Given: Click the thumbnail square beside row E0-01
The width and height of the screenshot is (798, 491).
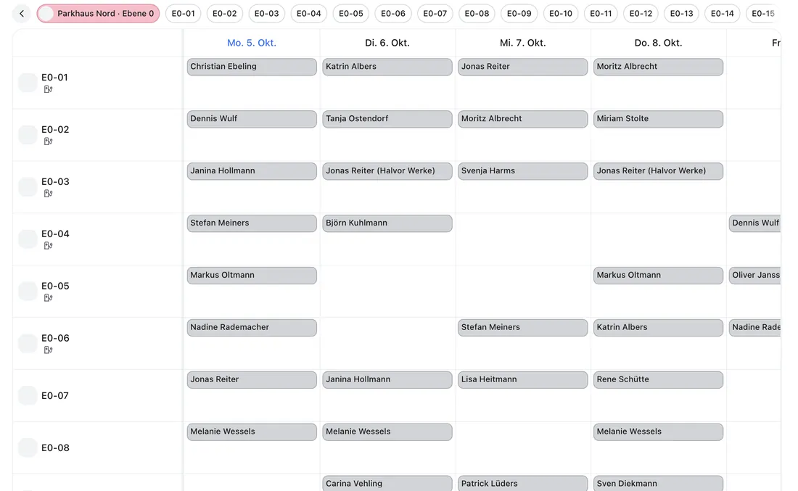Looking at the screenshot, I should (28, 83).
